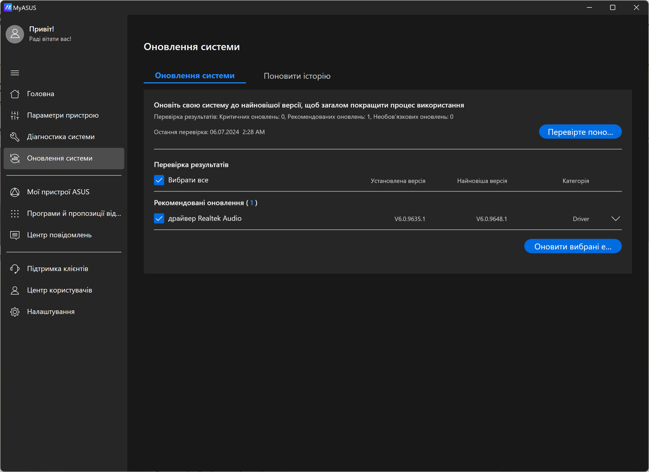Click the gear icon for Налаштування
This screenshot has height=472, width=649.
(15, 312)
